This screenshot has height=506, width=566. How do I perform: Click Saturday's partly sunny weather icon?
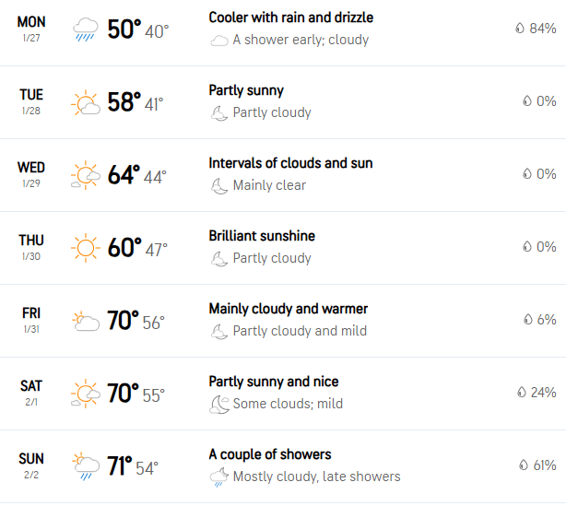point(85,394)
